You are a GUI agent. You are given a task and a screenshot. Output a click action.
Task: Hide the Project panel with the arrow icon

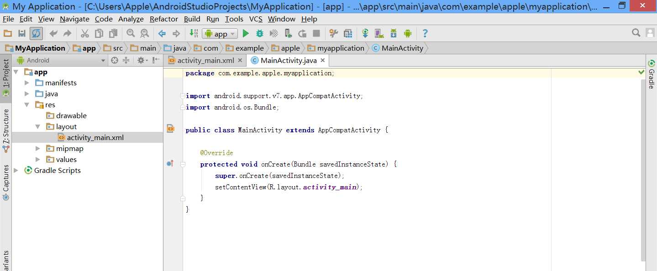click(x=156, y=60)
